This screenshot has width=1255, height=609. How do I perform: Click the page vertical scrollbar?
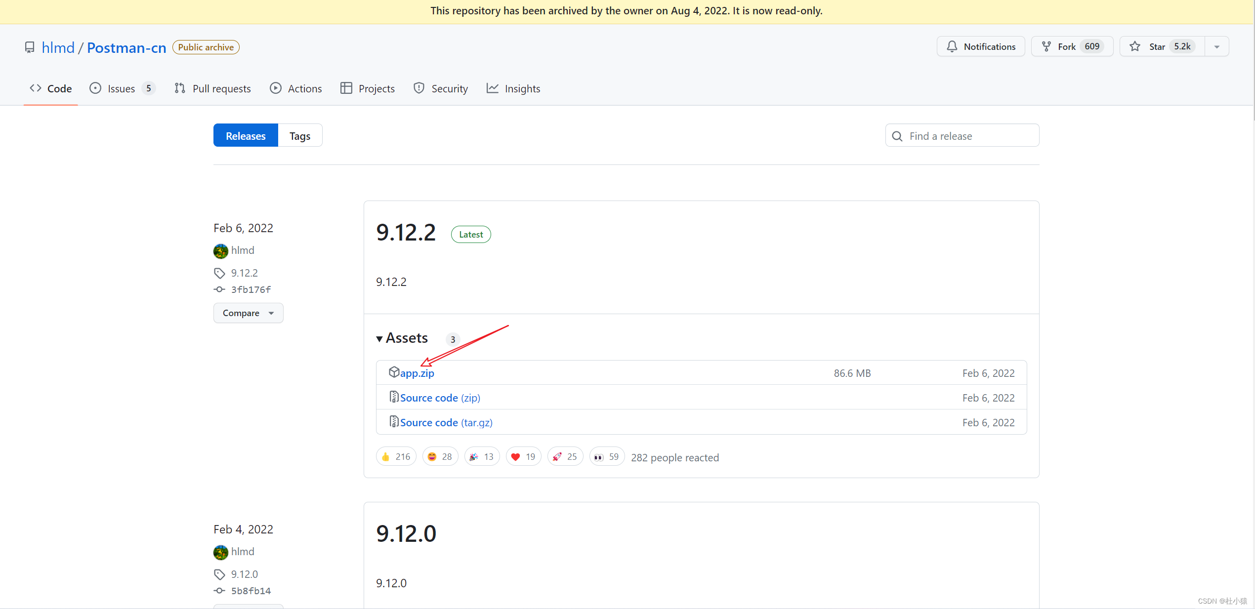click(x=1254, y=59)
